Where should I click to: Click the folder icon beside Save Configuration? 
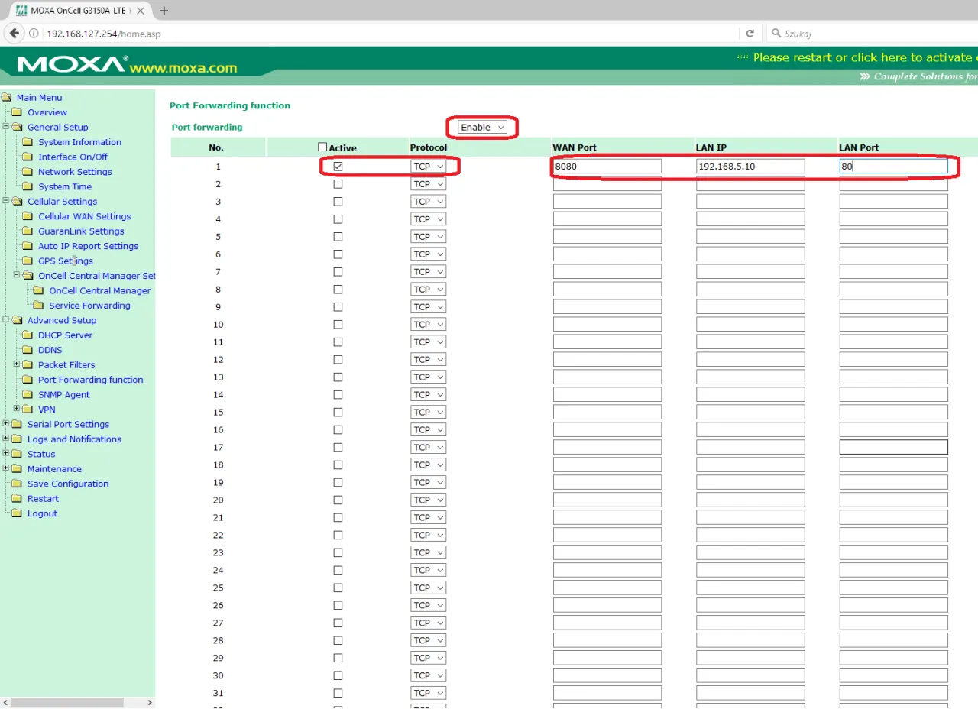tap(17, 484)
